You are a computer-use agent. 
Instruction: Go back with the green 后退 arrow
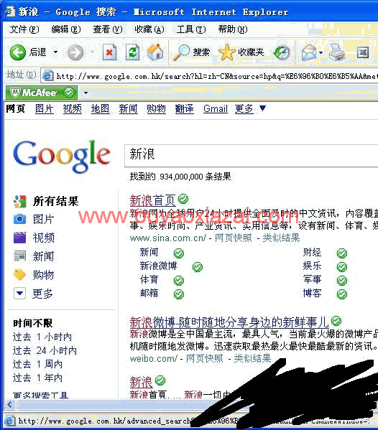[x=18, y=52]
